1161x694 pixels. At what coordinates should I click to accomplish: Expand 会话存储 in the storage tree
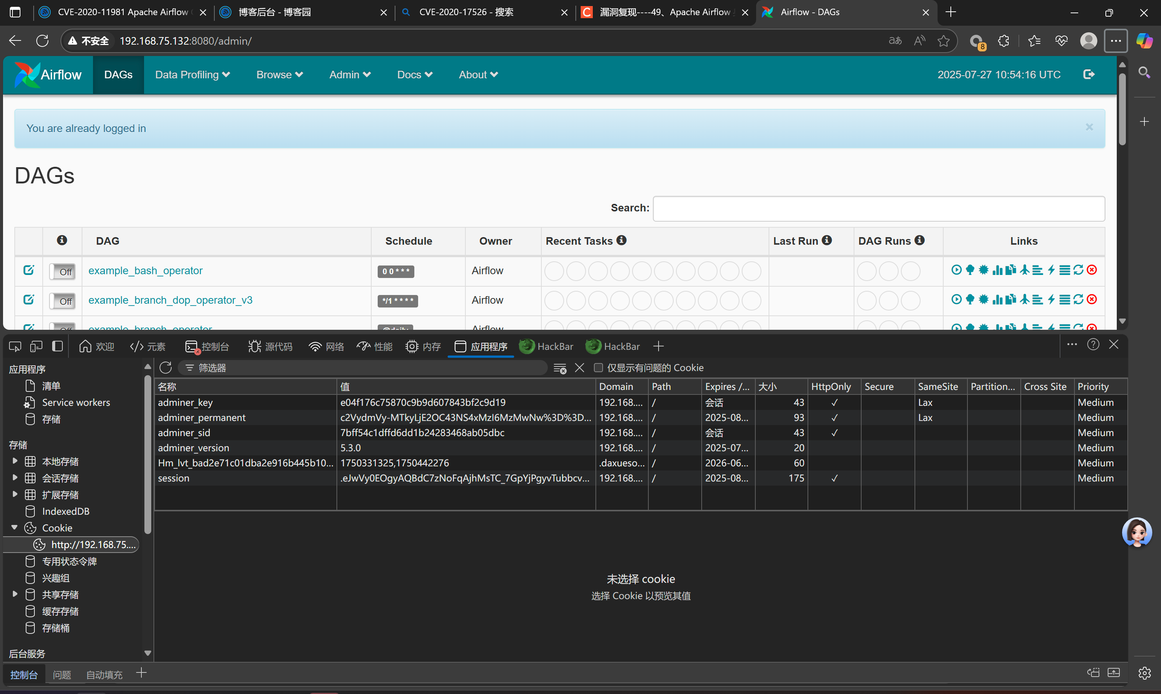click(14, 477)
